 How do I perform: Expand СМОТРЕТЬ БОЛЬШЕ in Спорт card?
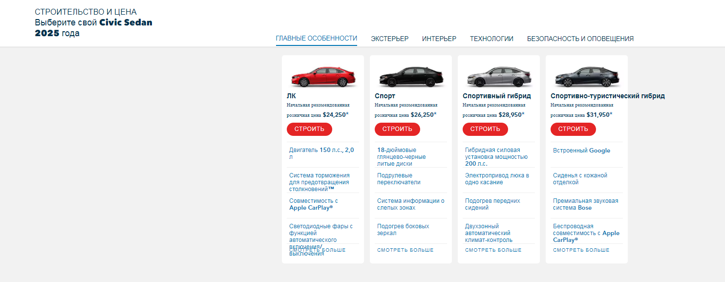click(405, 250)
